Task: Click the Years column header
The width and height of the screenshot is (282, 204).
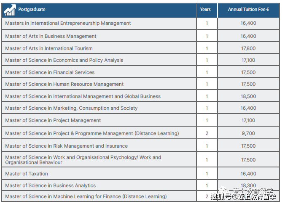Action: (206, 9)
